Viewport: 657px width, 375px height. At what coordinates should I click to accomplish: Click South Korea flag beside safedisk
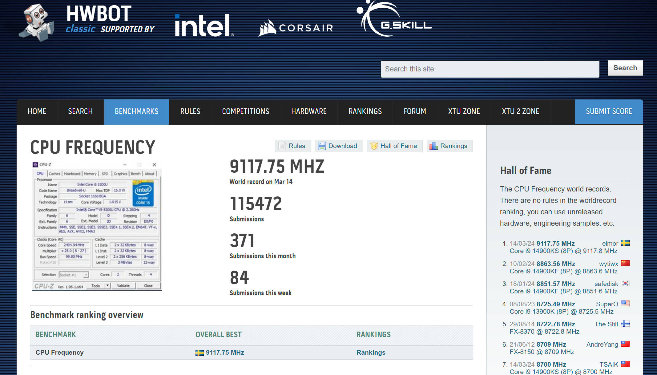[x=625, y=284]
